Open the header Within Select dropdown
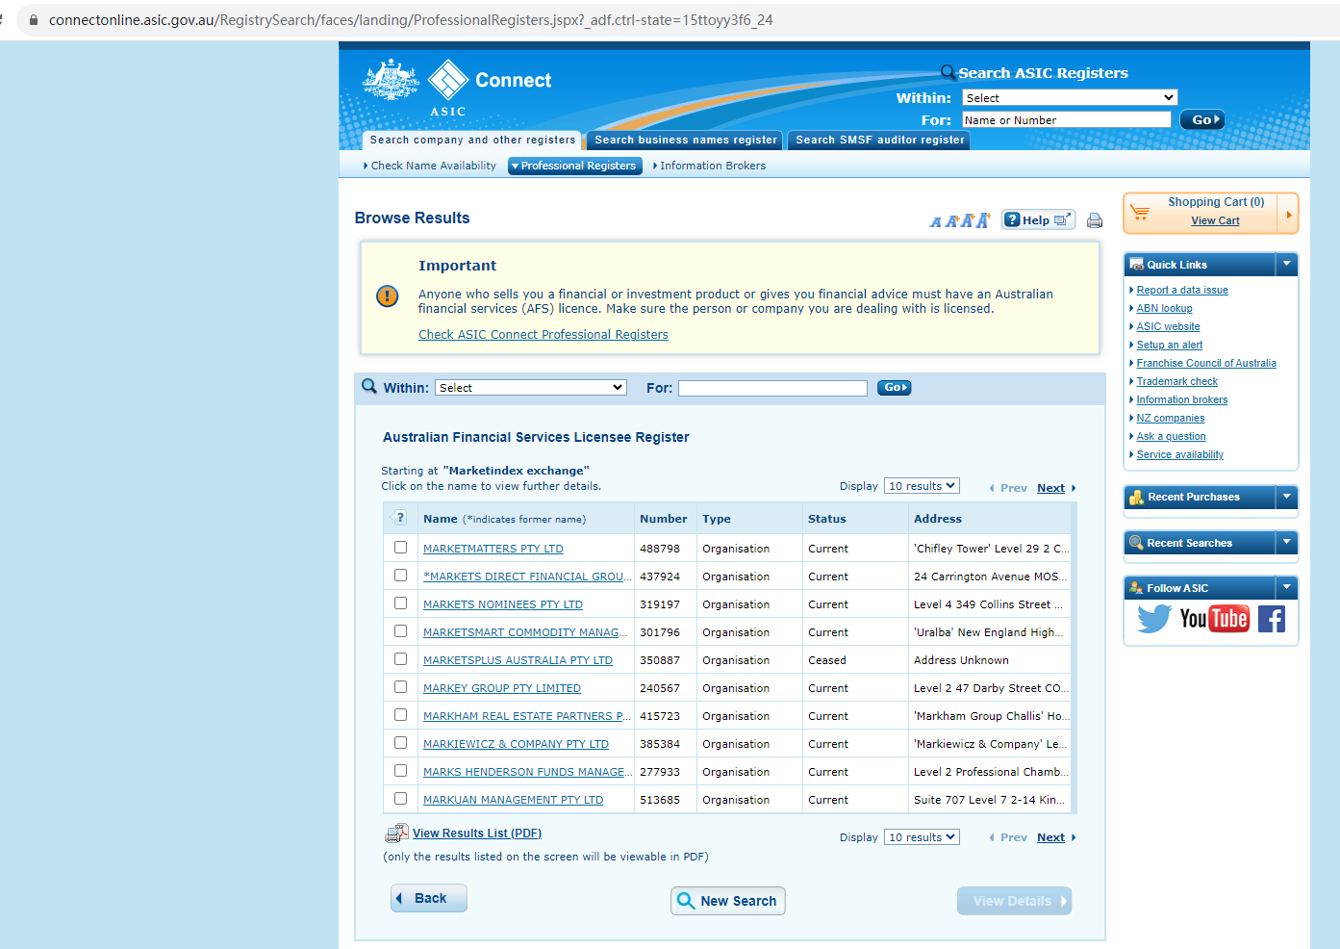The height and width of the screenshot is (949, 1340). (1069, 98)
